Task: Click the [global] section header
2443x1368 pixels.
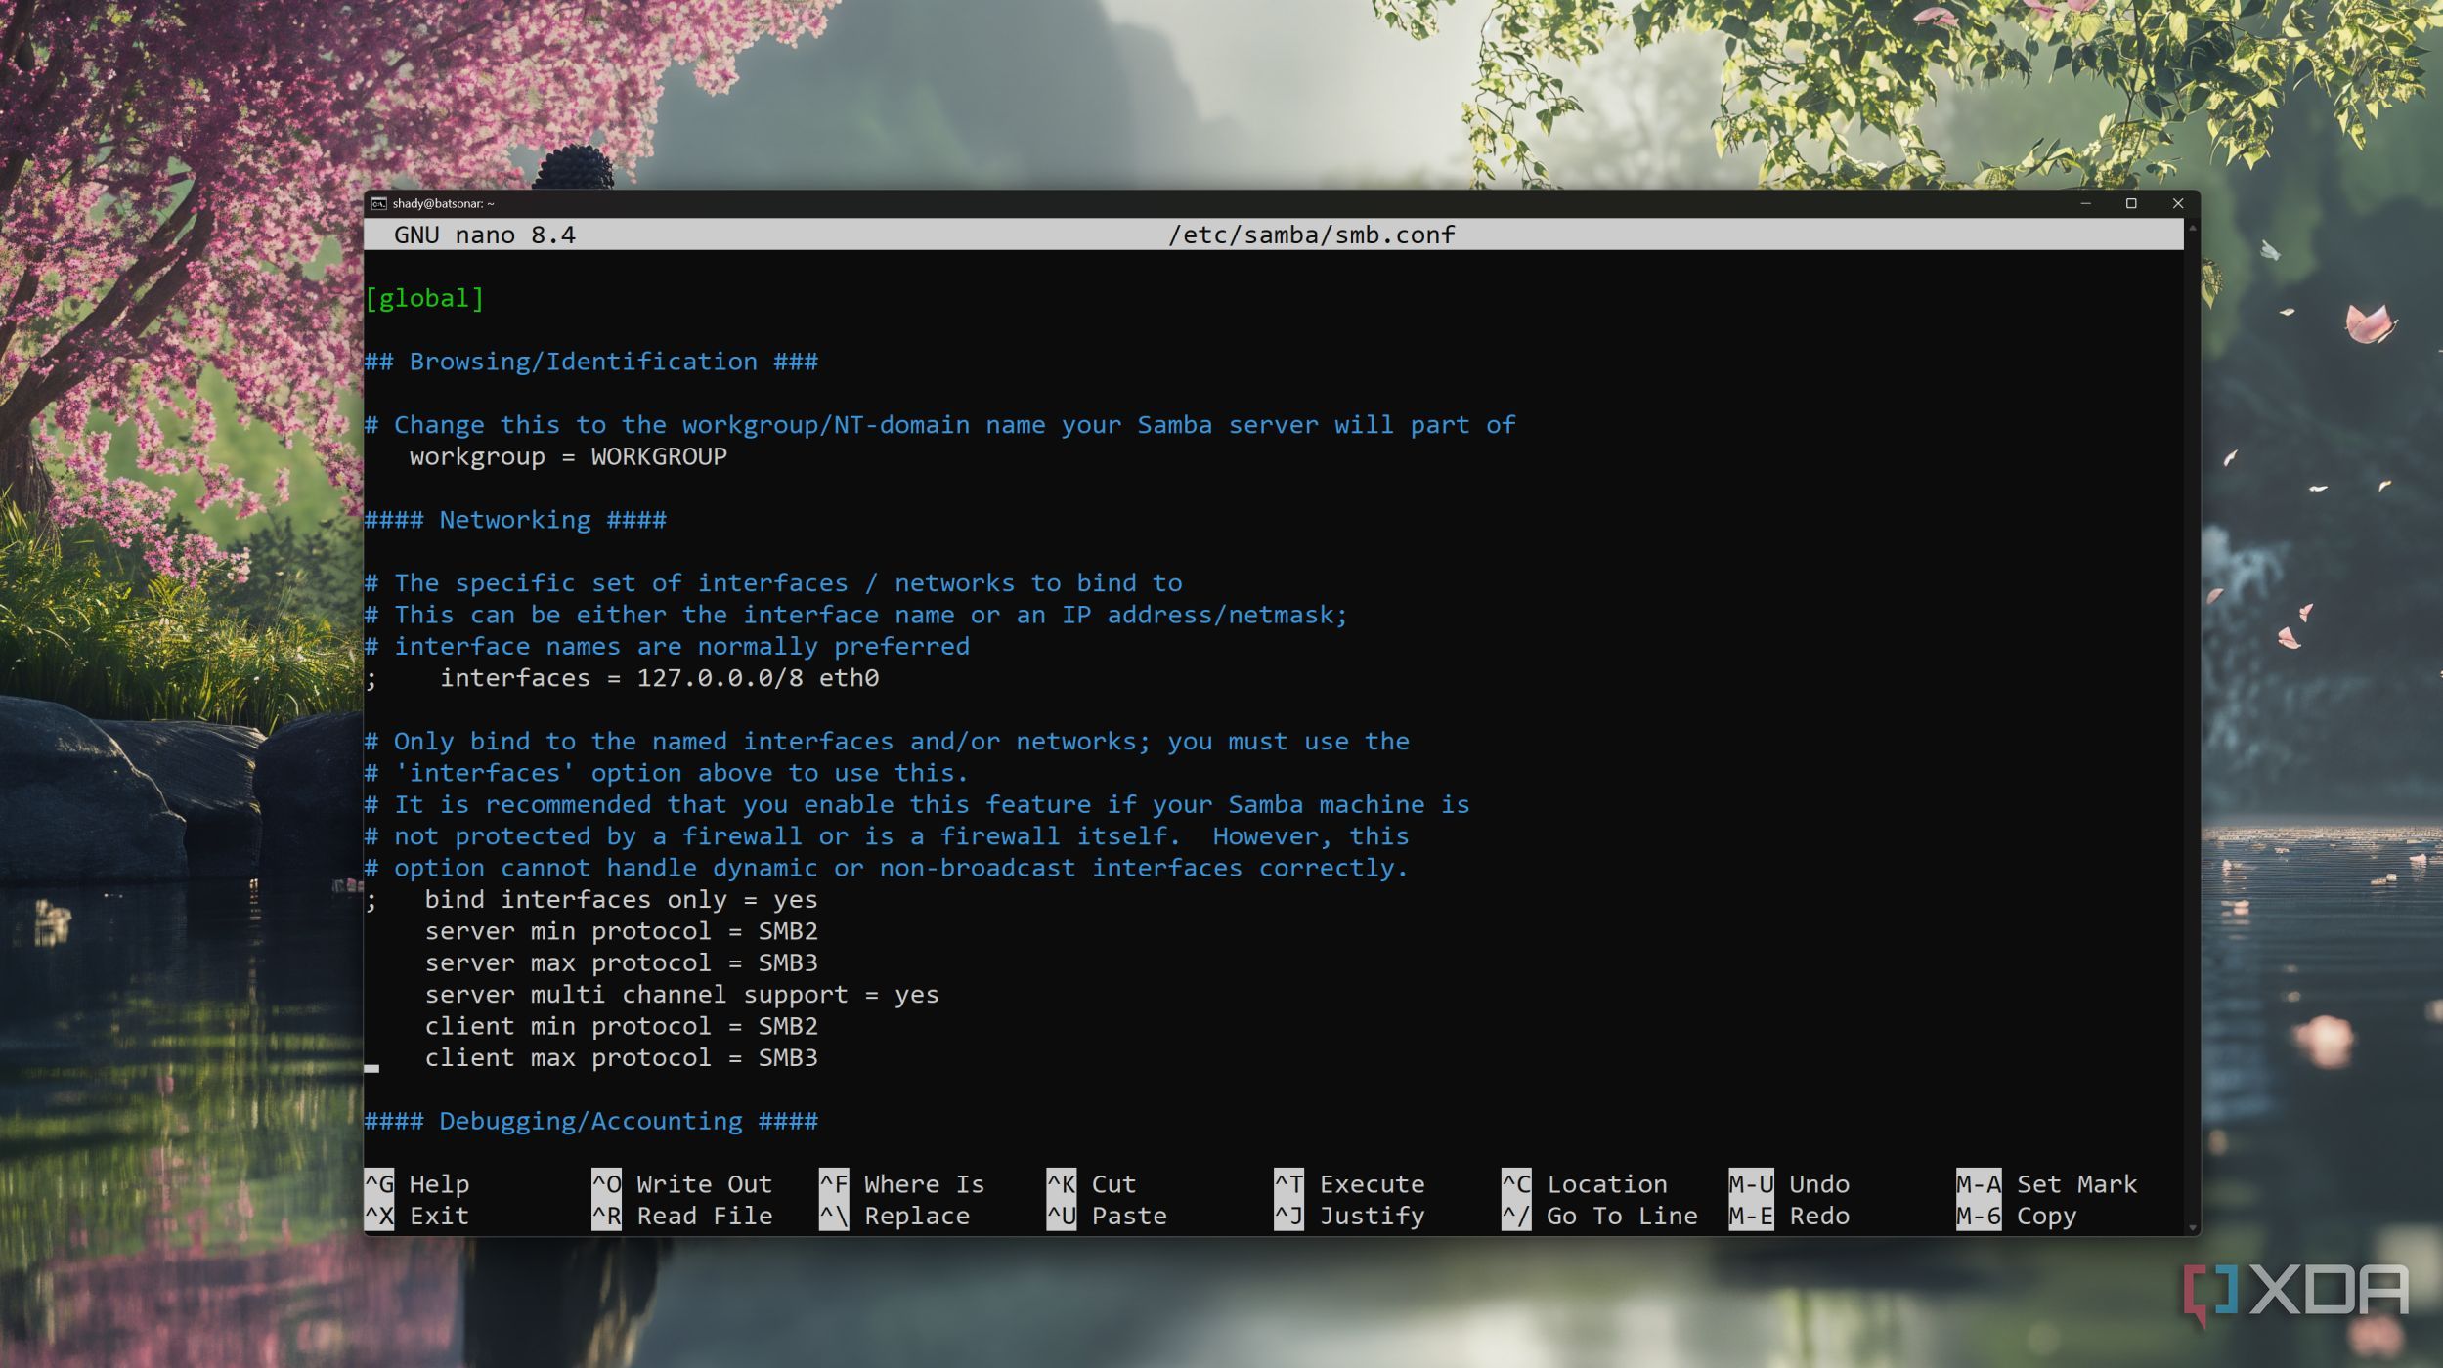Action: click(x=424, y=299)
